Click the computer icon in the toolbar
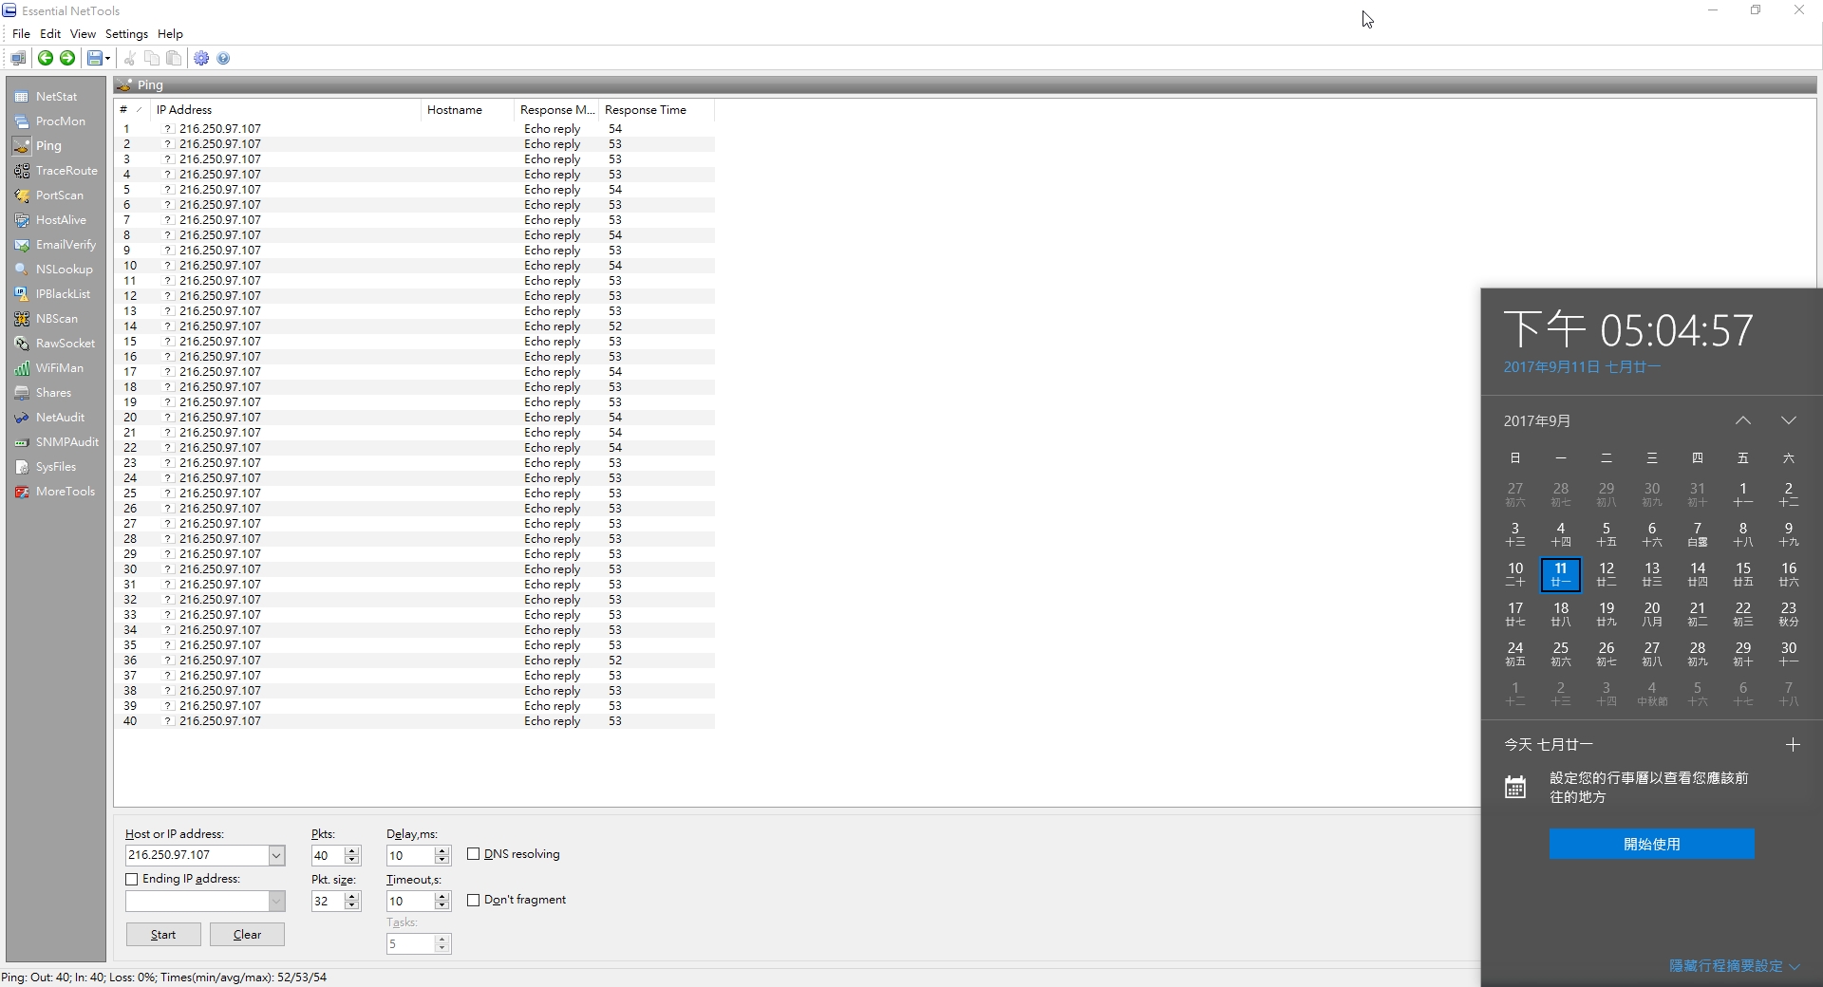The height and width of the screenshot is (987, 1823). [18, 59]
